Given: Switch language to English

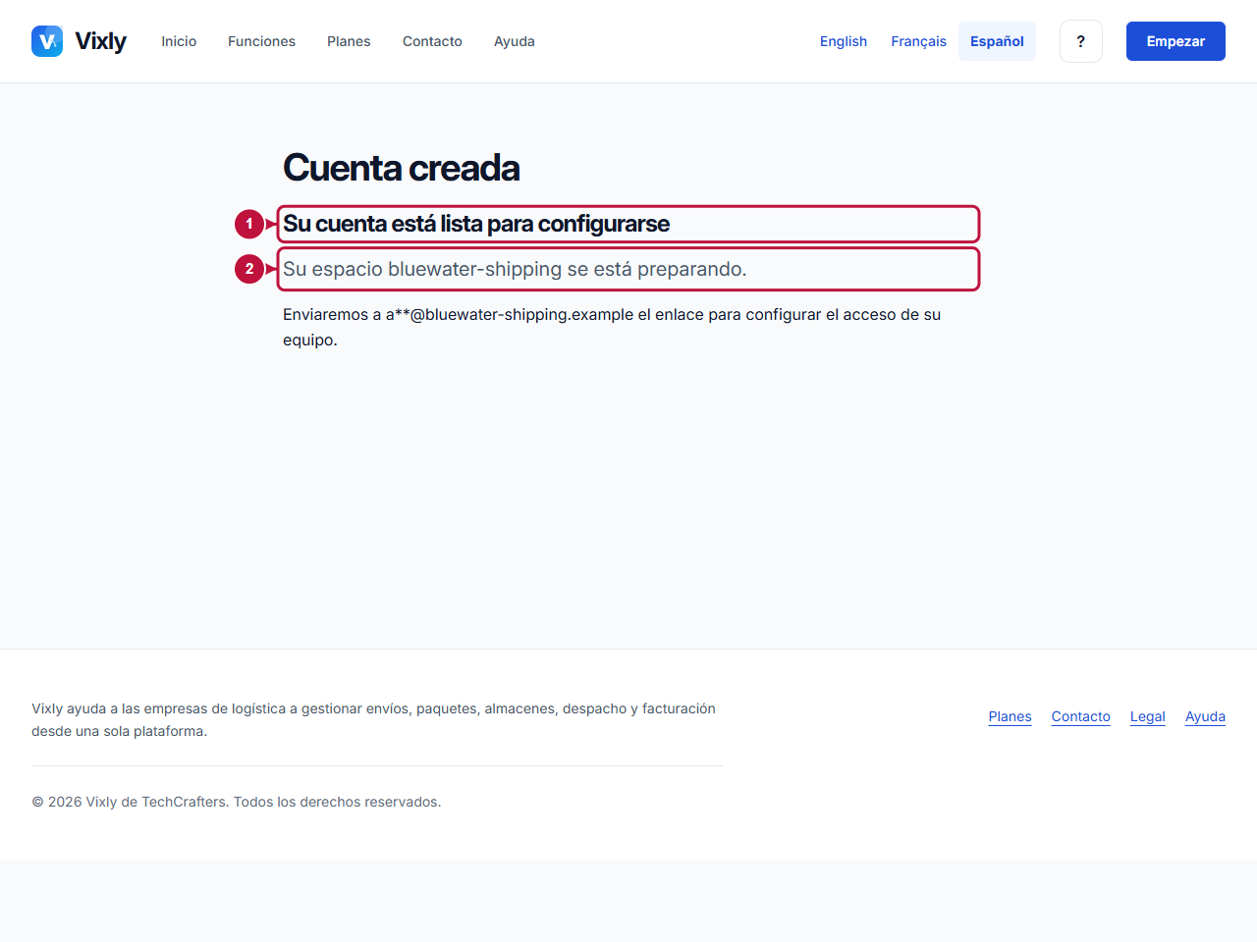Looking at the screenshot, I should pyautogui.click(x=844, y=41).
